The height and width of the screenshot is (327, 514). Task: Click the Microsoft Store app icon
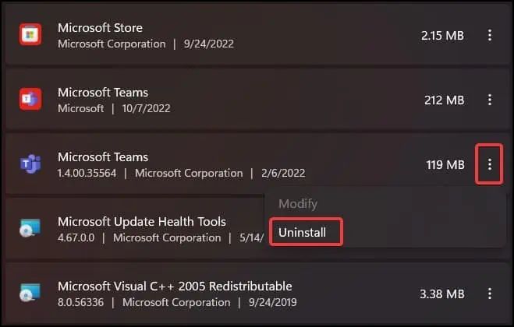[29, 35]
